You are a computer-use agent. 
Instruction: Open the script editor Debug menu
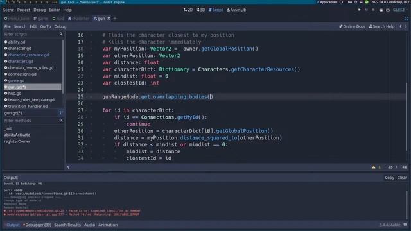click(x=60, y=26)
